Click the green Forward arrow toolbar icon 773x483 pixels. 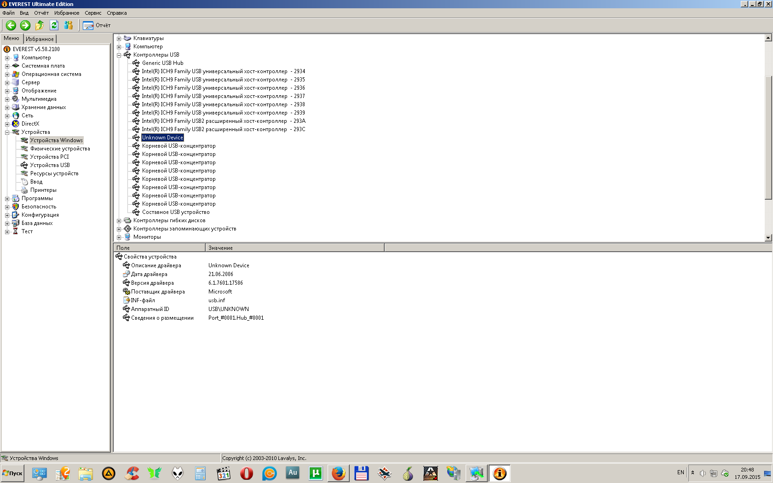tap(25, 25)
